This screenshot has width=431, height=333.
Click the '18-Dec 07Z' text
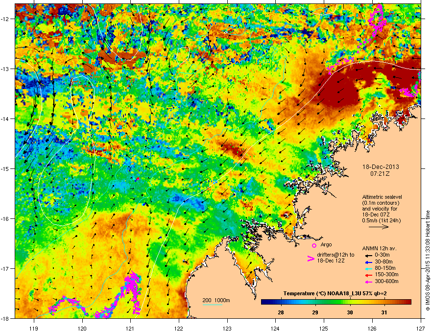point(376,214)
